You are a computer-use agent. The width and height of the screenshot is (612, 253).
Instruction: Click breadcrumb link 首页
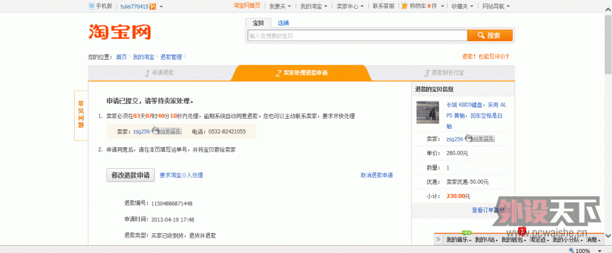click(x=121, y=57)
